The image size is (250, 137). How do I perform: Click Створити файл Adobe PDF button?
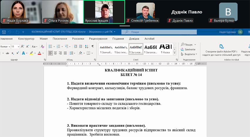221,50
